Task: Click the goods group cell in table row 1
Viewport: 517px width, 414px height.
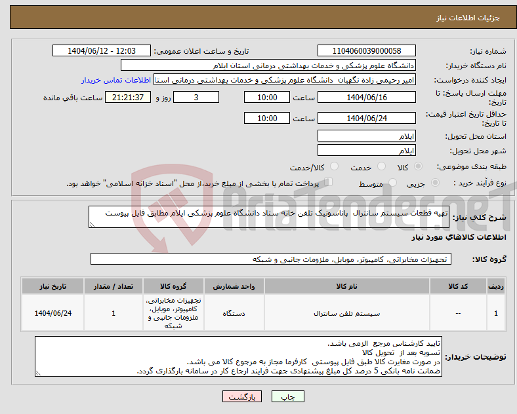Action: click(173, 313)
